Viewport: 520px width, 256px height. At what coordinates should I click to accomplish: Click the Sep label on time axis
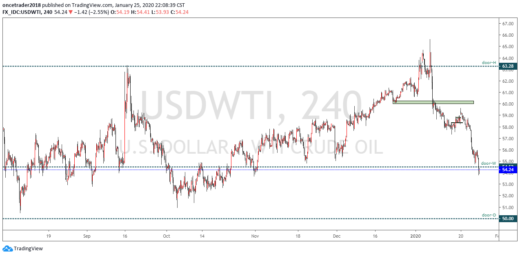click(x=87, y=236)
